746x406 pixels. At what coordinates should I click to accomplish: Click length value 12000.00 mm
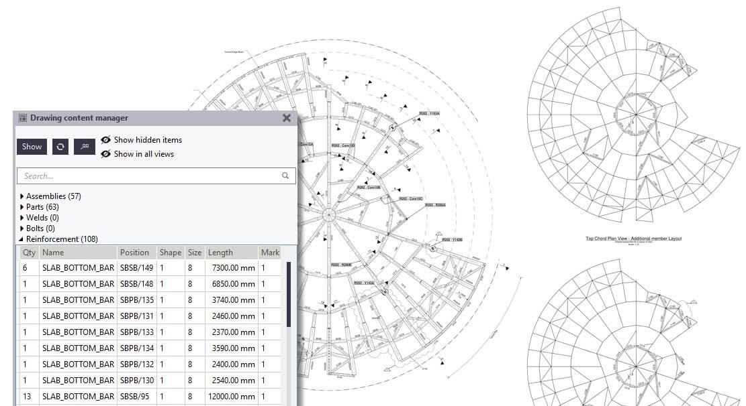click(231, 397)
